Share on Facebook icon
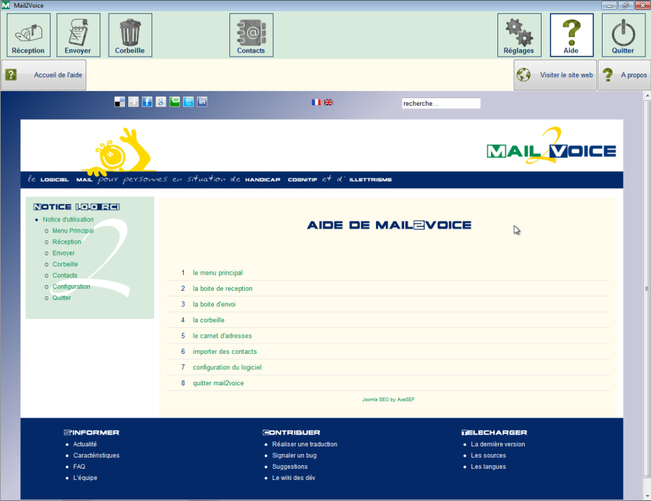This screenshot has width=651, height=501. coord(147,102)
